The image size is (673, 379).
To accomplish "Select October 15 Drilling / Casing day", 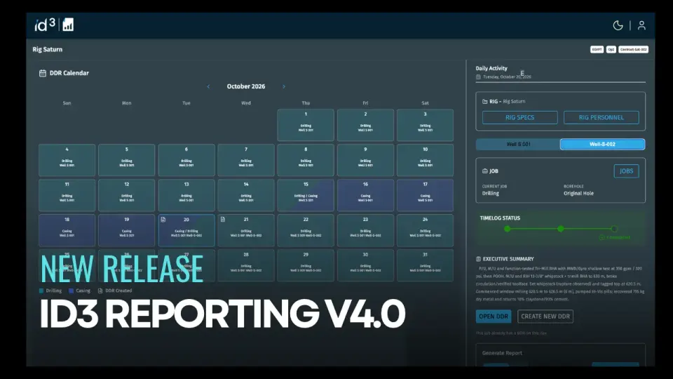I will [x=306, y=195].
